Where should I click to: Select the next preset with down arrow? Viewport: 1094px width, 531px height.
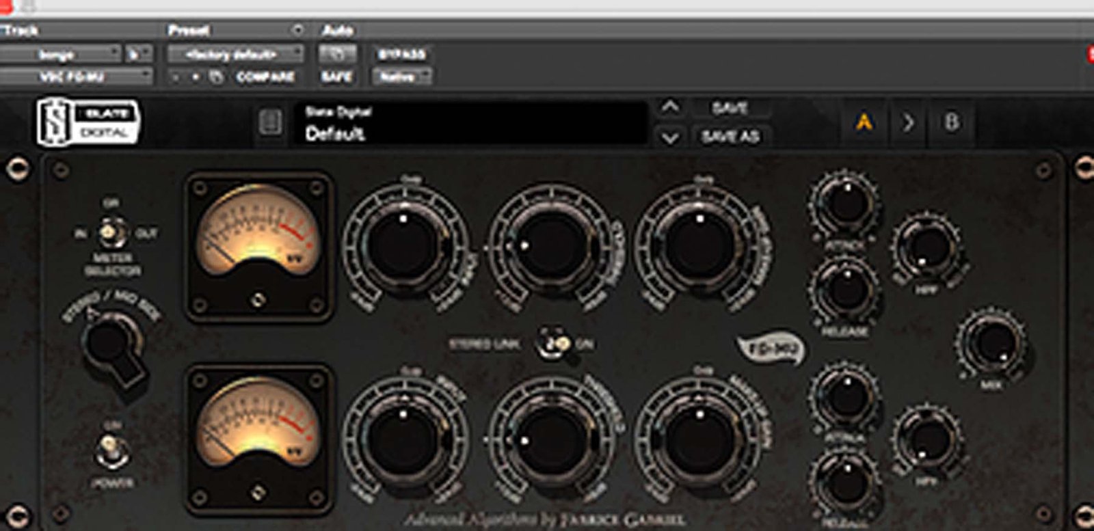[x=670, y=137]
